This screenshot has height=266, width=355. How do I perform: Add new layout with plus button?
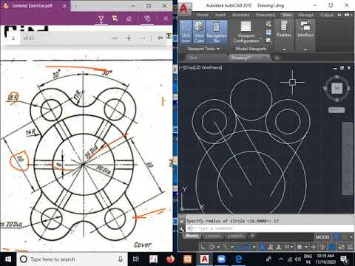click(252, 236)
